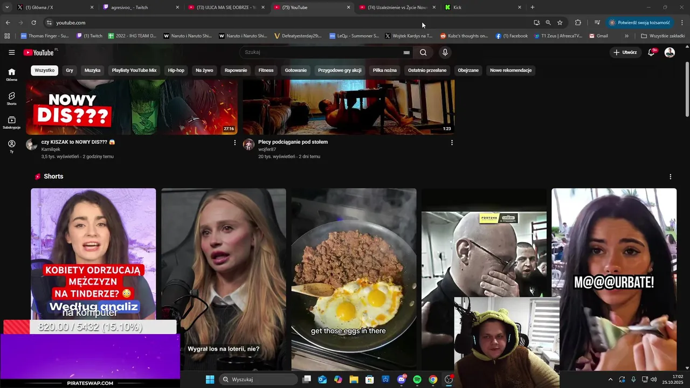Open options for the 'czy KISZAK to NOWY DIS' video
The image size is (690, 388).
point(234,142)
